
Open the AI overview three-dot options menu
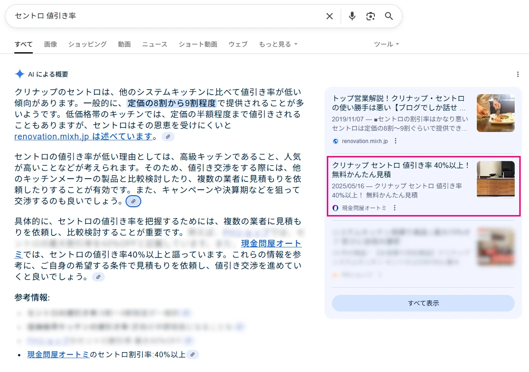(518, 74)
